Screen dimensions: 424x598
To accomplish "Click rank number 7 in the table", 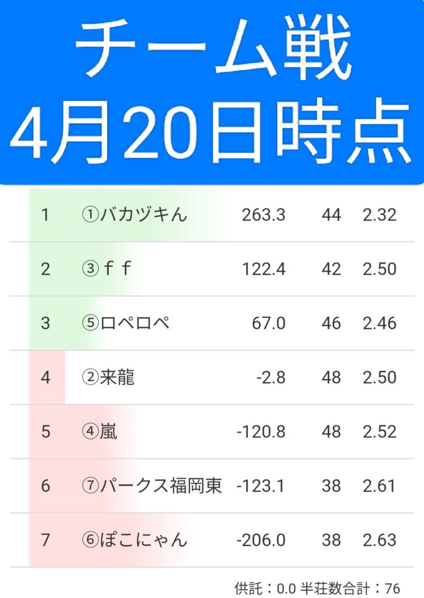I will (45, 540).
